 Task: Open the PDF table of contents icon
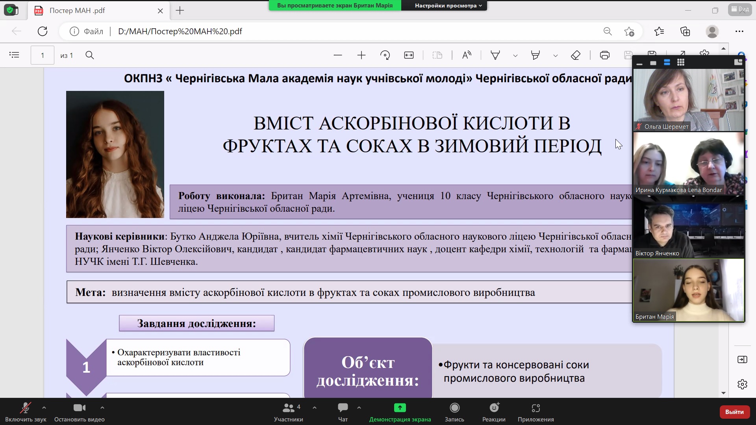(14, 55)
